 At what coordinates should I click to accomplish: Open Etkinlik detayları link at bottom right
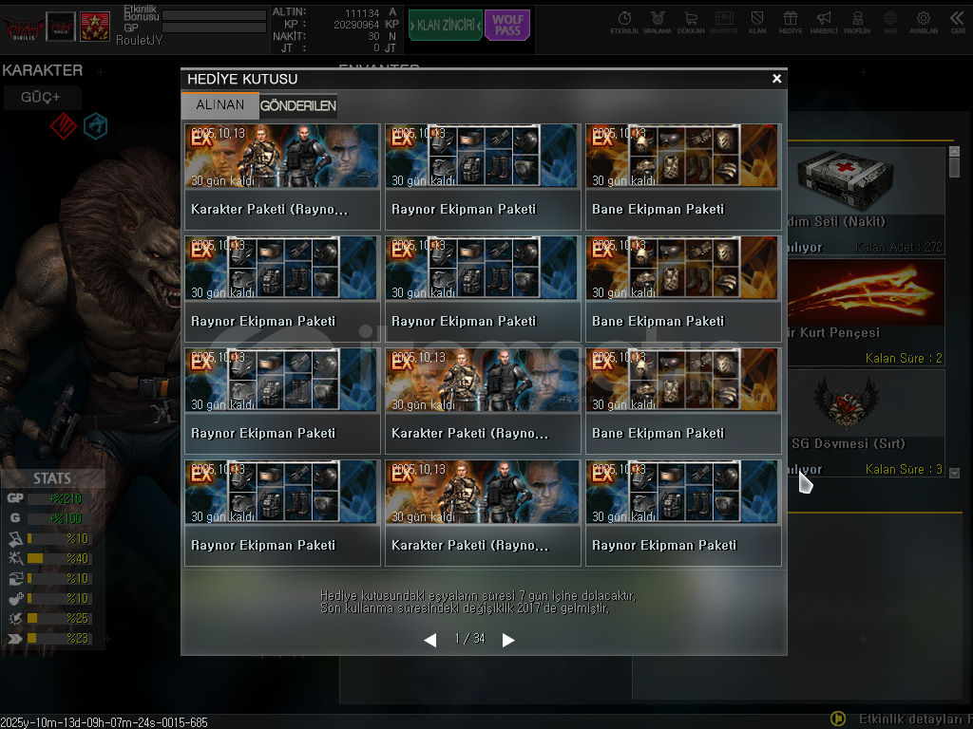click(x=913, y=720)
